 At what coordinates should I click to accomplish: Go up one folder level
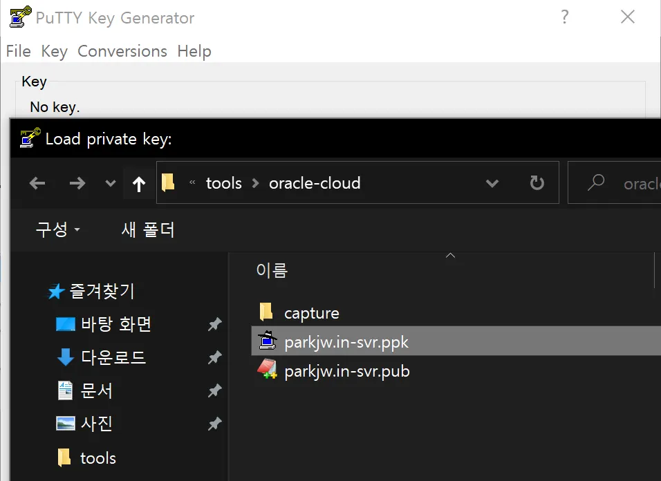click(x=139, y=184)
